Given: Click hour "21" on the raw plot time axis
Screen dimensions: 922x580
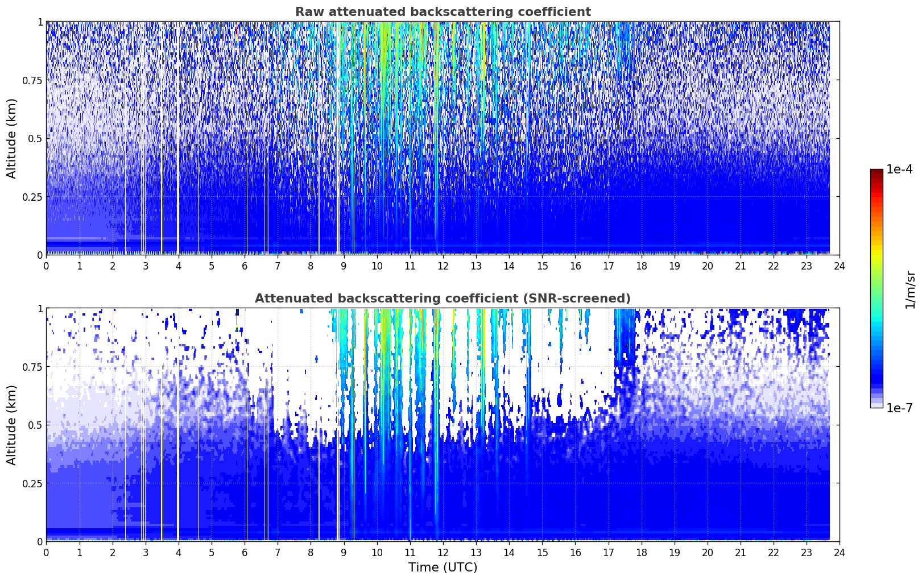Looking at the screenshot, I should coord(741,266).
